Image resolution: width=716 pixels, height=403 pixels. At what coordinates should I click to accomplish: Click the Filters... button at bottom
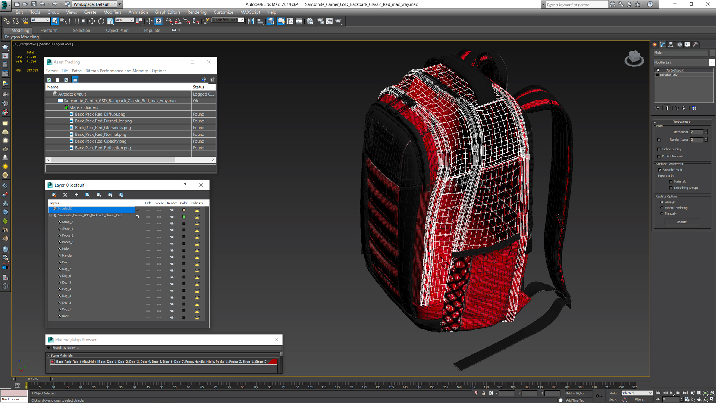point(641,400)
